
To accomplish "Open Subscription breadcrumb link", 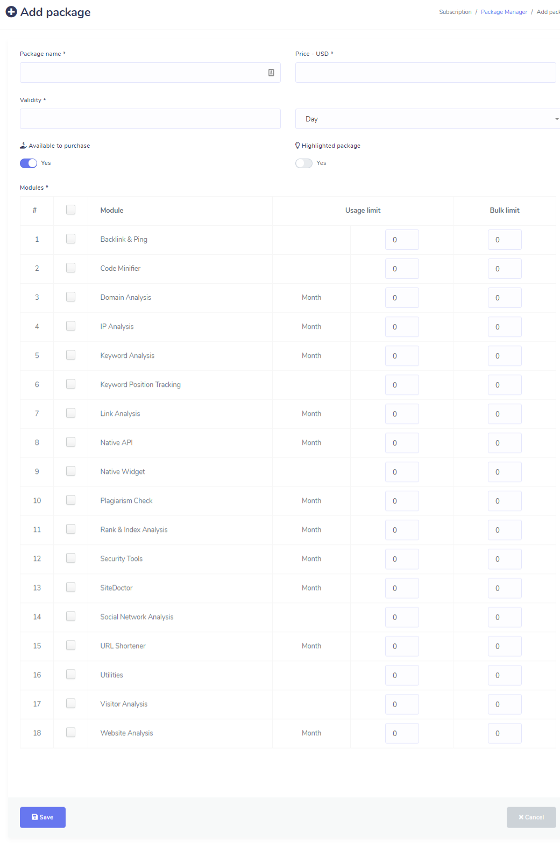I will point(455,12).
